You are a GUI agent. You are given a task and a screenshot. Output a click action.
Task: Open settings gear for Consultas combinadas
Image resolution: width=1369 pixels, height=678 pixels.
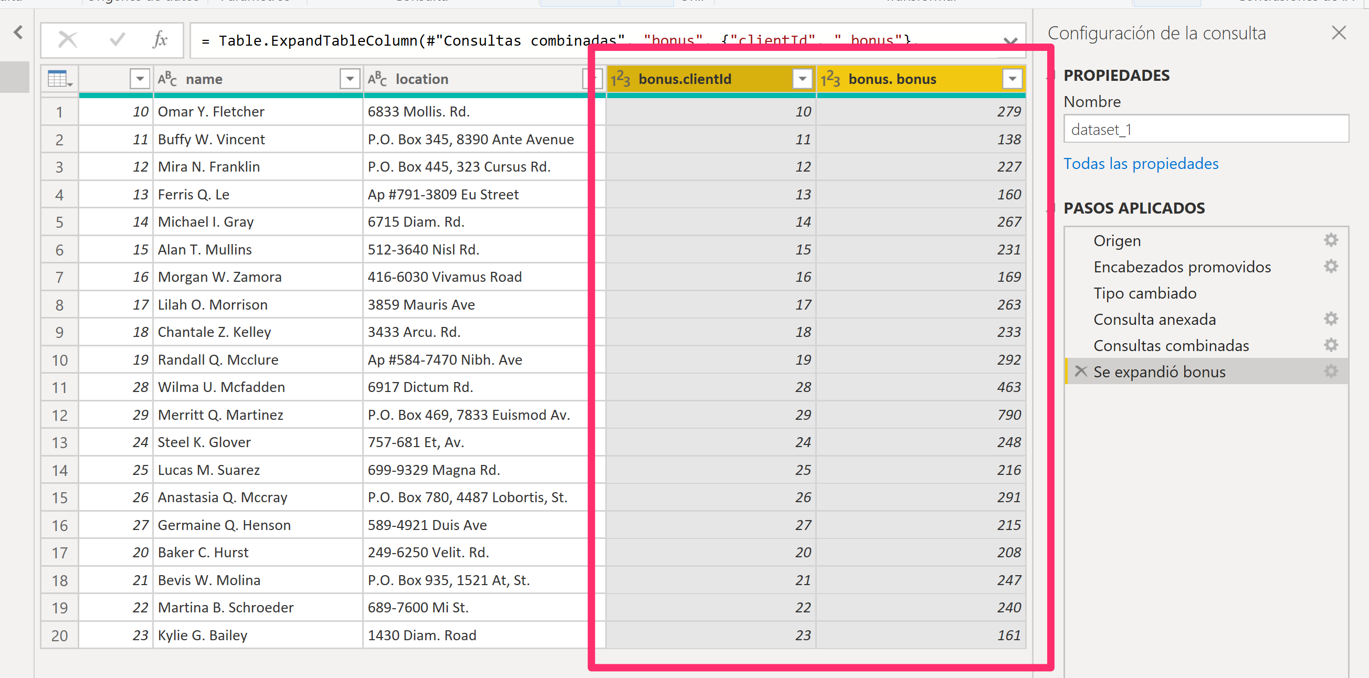point(1330,345)
